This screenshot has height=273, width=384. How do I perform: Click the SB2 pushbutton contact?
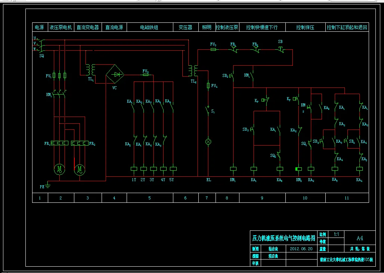point(232,76)
